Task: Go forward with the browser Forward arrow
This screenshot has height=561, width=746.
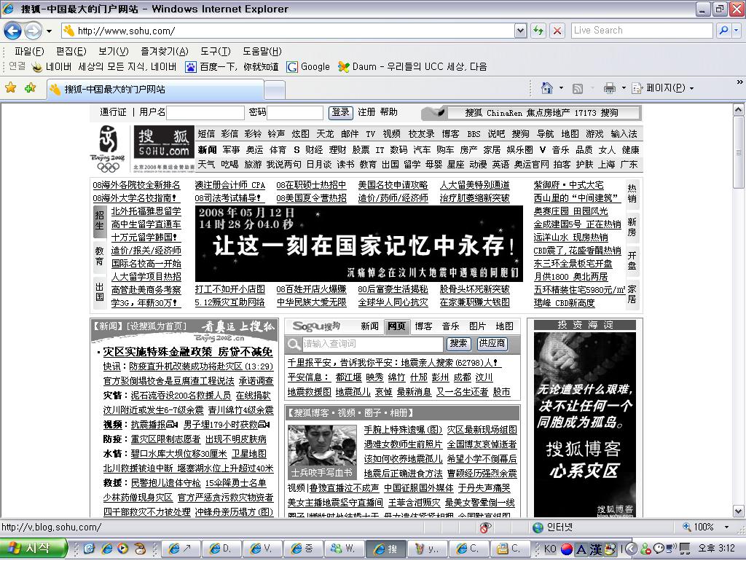Action: tap(33, 31)
